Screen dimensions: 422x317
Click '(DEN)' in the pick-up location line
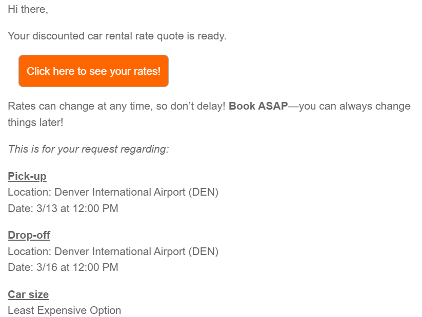pos(204,193)
